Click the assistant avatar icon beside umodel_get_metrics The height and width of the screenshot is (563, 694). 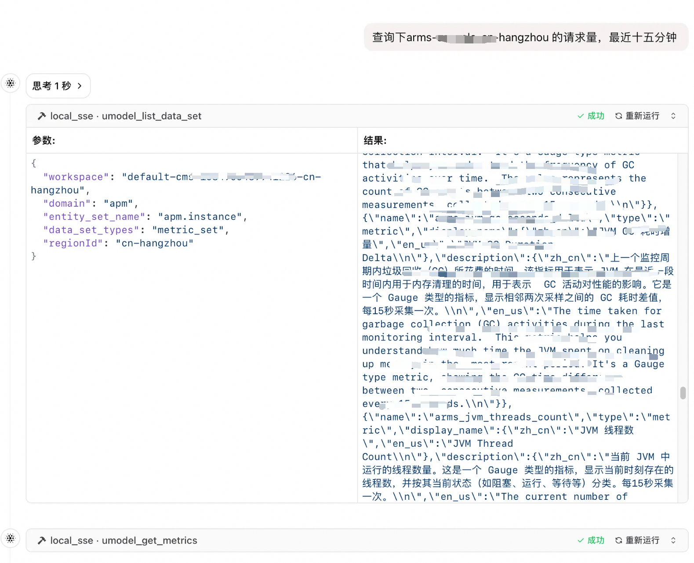tap(11, 538)
